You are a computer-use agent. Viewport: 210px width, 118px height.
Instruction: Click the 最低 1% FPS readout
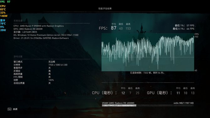coord(185,25)
